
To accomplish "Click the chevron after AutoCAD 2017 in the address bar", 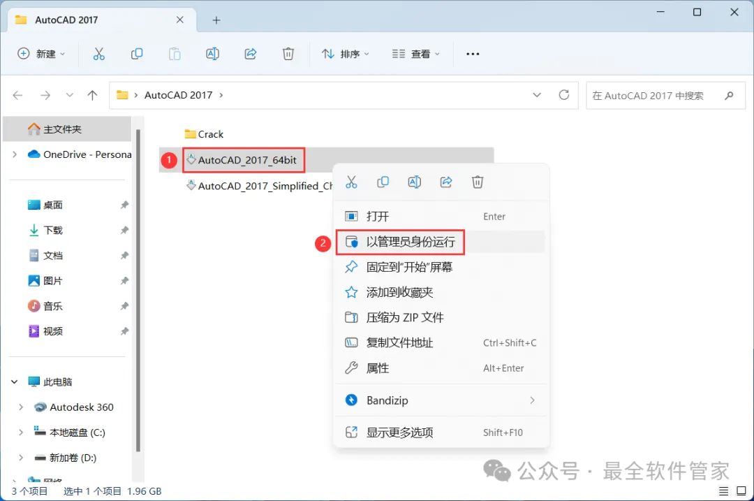I will (x=221, y=95).
